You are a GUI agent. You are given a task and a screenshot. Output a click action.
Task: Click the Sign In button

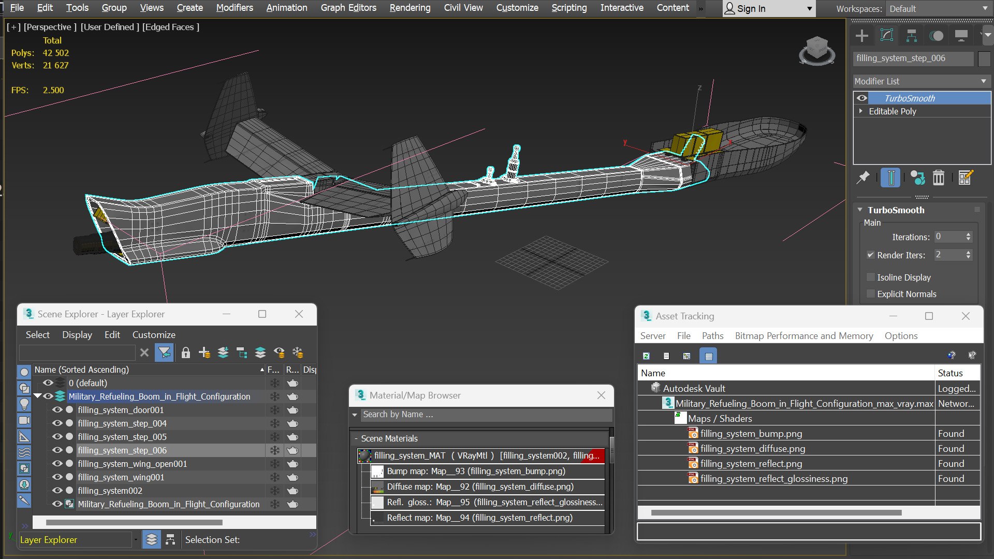(769, 9)
